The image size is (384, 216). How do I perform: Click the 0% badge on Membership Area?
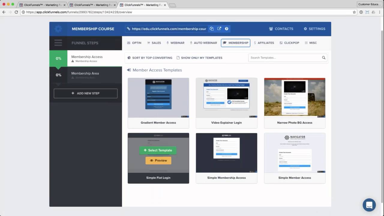point(58,75)
